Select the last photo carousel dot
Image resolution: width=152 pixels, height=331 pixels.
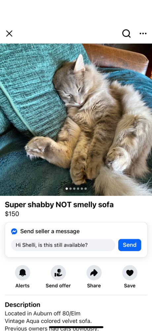86,189
